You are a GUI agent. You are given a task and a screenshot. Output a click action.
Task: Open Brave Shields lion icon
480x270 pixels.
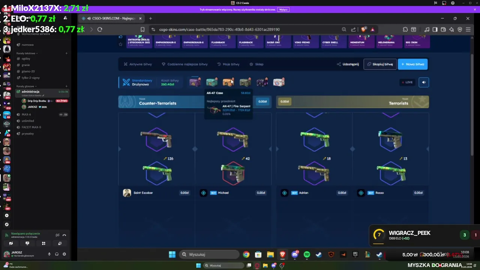[364, 29]
